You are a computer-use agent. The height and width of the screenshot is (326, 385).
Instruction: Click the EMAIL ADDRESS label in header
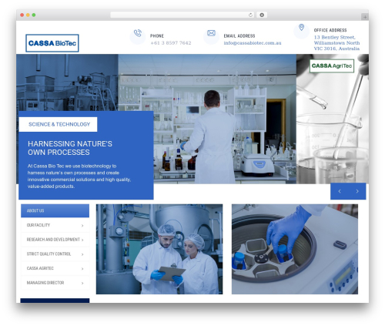pos(239,36)
